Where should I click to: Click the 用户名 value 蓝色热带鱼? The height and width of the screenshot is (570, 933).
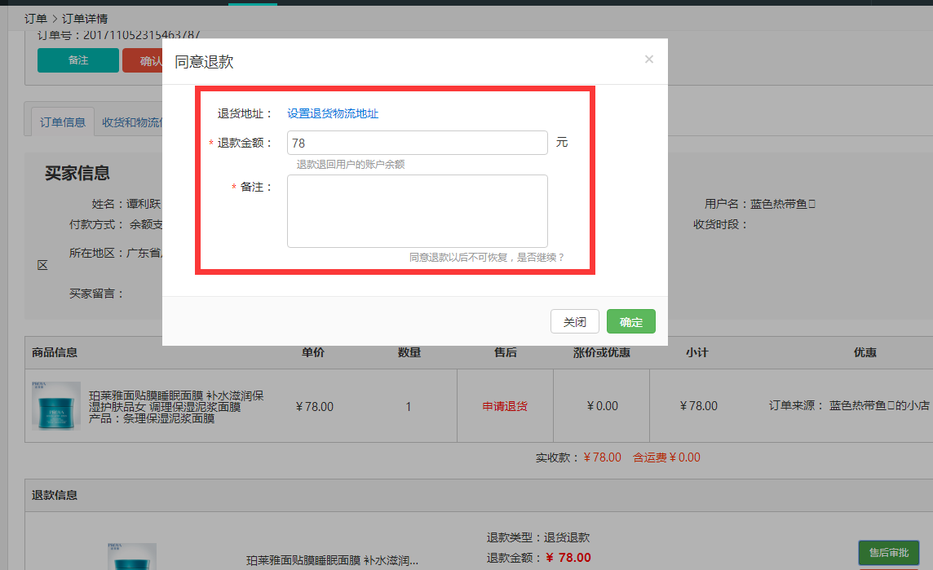781,204
